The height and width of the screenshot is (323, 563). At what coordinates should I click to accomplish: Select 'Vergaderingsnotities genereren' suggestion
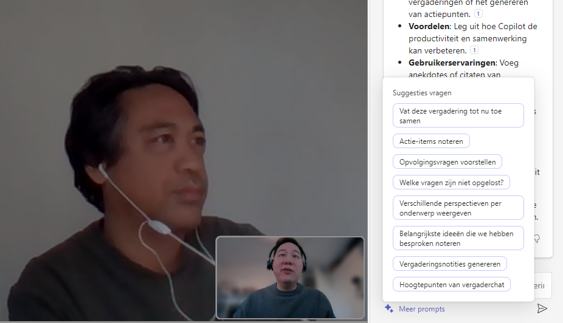pos(449,264)
